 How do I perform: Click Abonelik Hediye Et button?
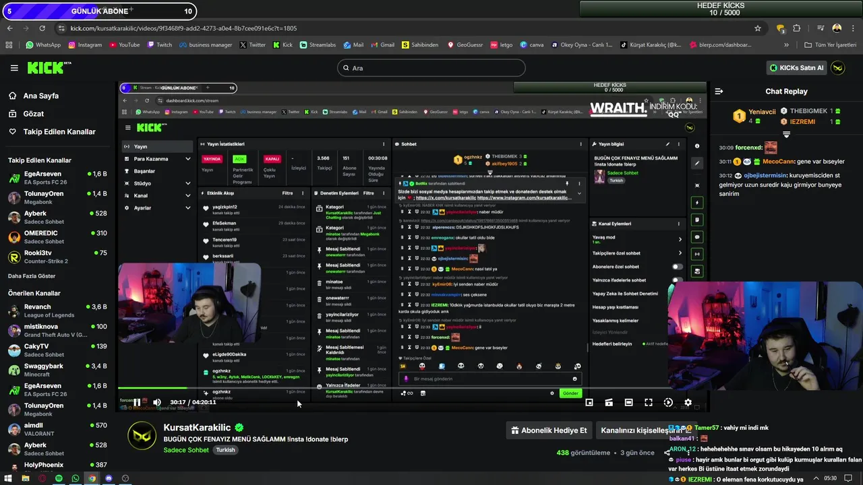coord(549,430)
